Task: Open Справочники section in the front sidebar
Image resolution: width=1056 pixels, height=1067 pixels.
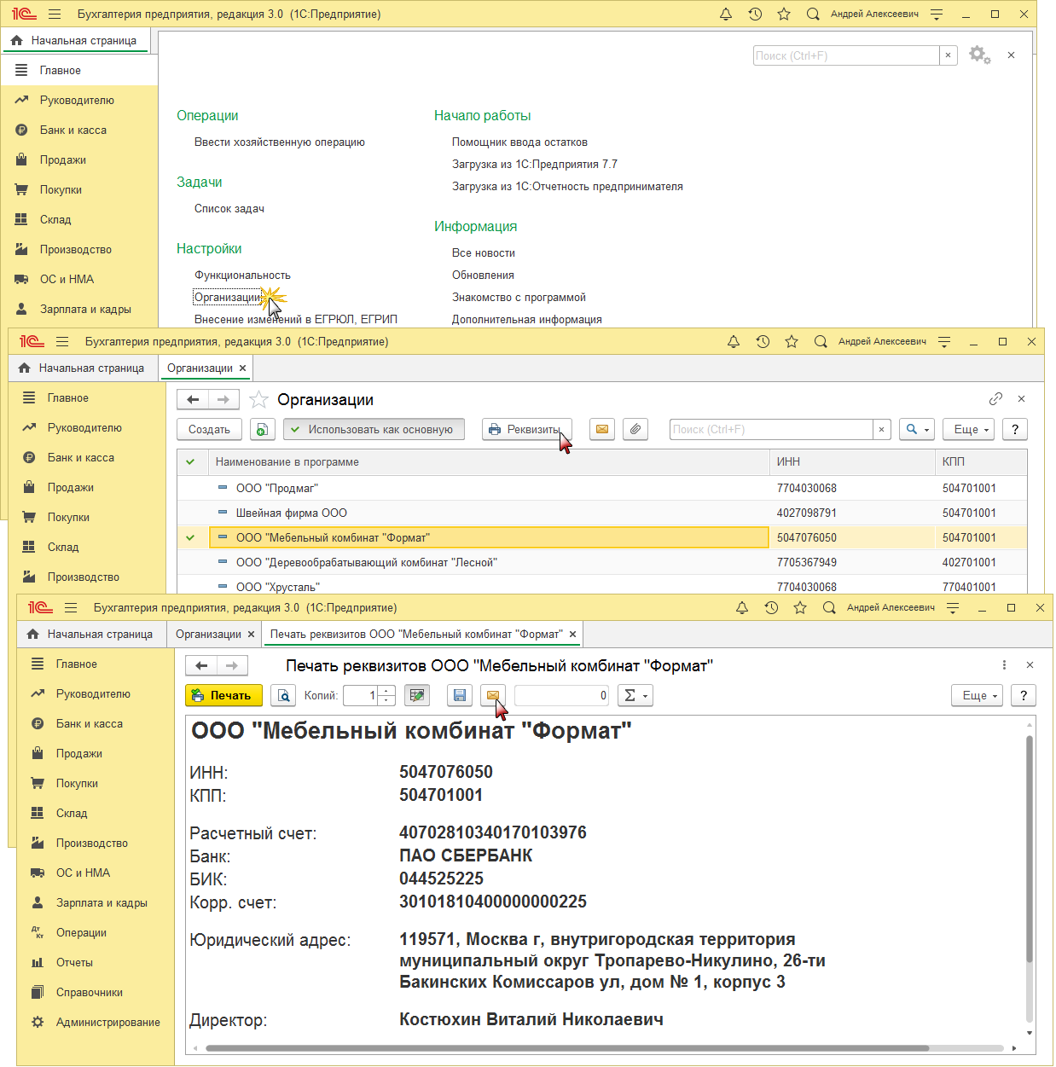Action: (90, 992)
